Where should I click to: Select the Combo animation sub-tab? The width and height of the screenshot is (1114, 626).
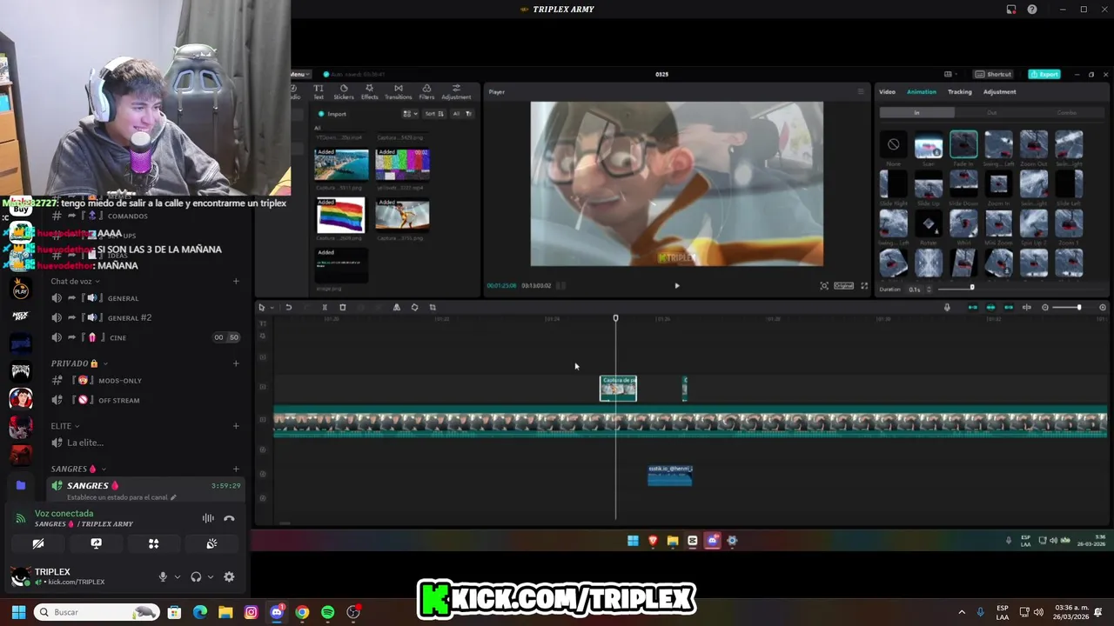[1066, 112]
